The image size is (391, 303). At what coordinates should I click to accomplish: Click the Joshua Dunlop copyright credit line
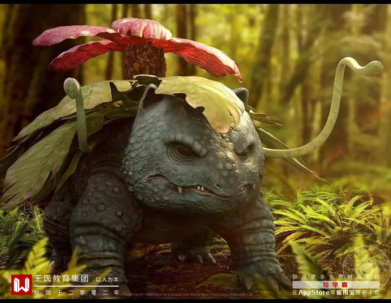pyautogui.click(x=171, y=295)
